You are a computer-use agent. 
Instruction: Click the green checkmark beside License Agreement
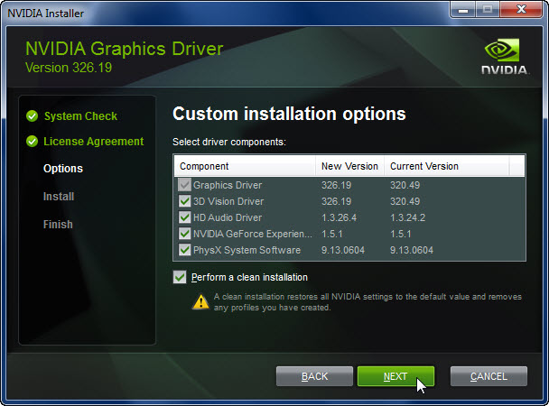pyautogui.click(x=32, y=142)
